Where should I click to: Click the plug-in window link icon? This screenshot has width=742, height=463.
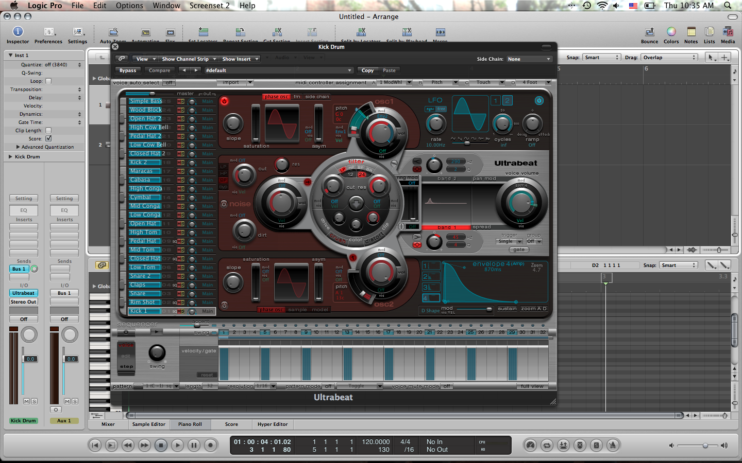122,59
